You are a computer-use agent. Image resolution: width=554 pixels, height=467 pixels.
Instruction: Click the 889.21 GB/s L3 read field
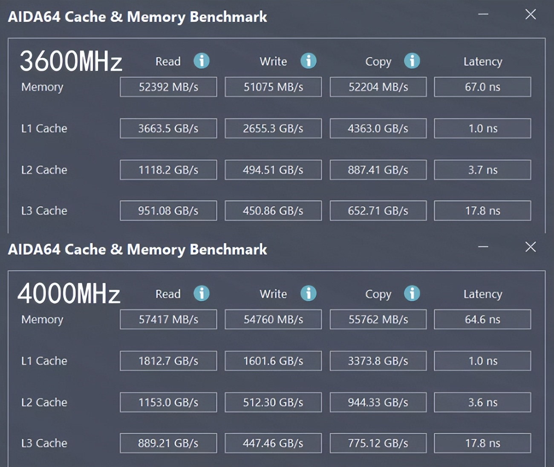pos(168,443)
